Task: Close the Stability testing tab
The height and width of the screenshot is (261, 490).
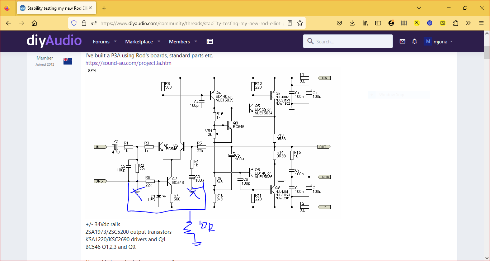Action: coord(90,8)
